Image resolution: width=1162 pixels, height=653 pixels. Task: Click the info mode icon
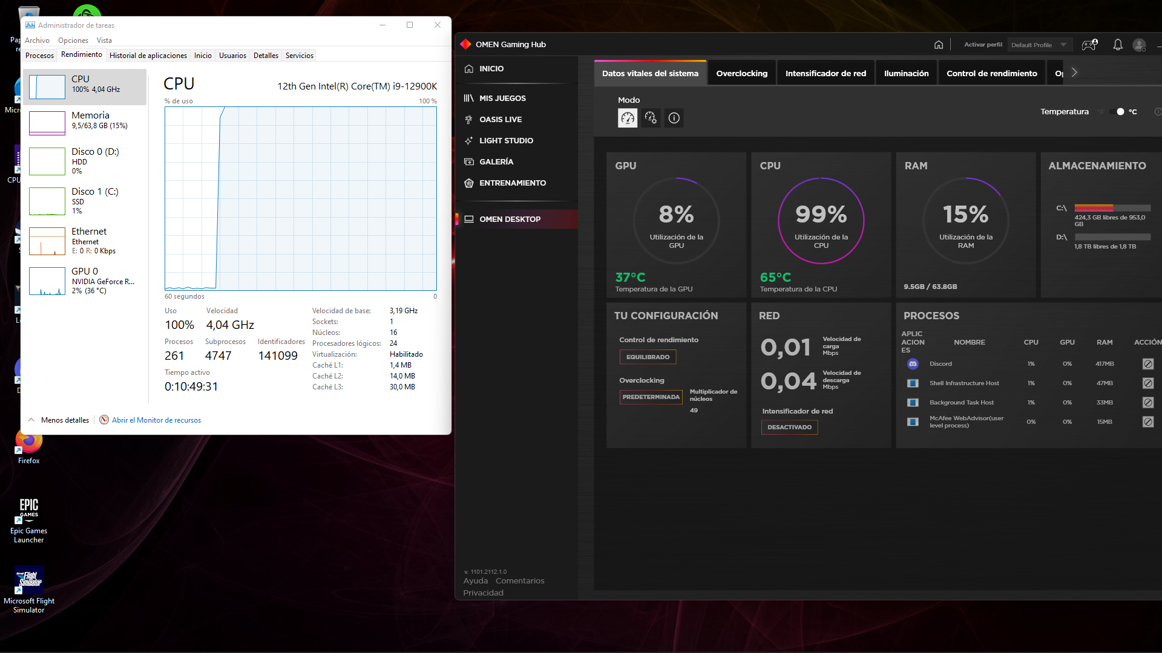(674, 118)
